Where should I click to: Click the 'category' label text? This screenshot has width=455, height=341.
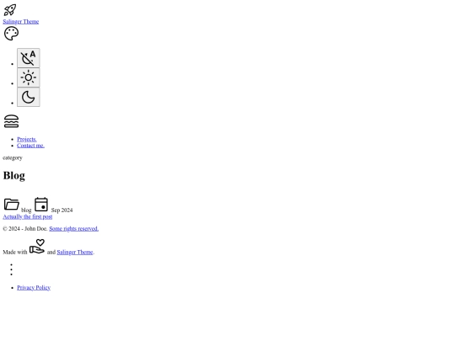click(x=13, y=157)
